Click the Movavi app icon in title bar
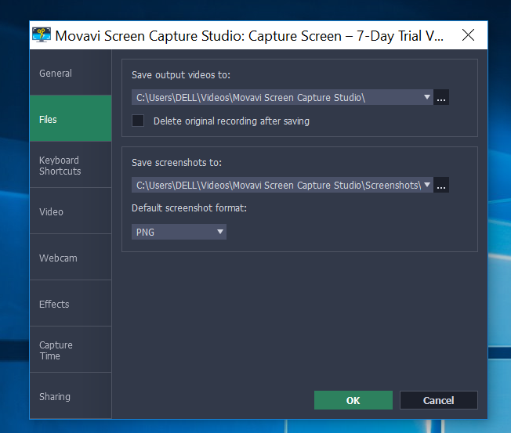The image size is (511, 433). [42, 35]
